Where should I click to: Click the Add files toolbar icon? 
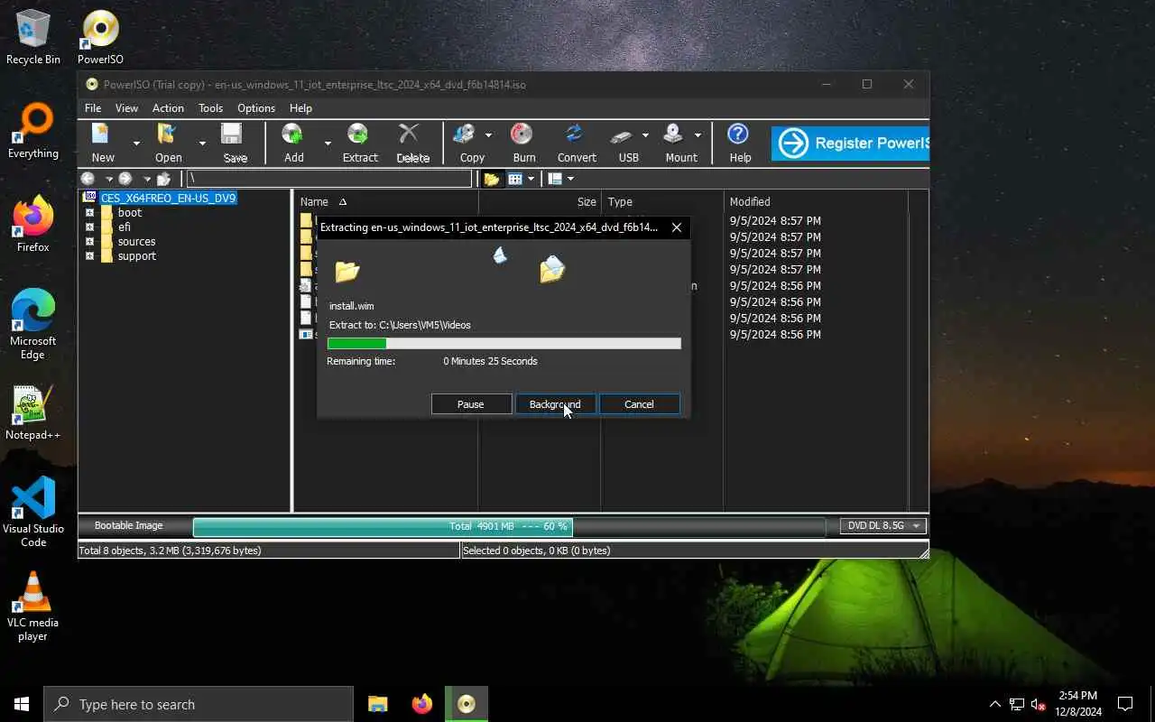[x=293, y=143]
